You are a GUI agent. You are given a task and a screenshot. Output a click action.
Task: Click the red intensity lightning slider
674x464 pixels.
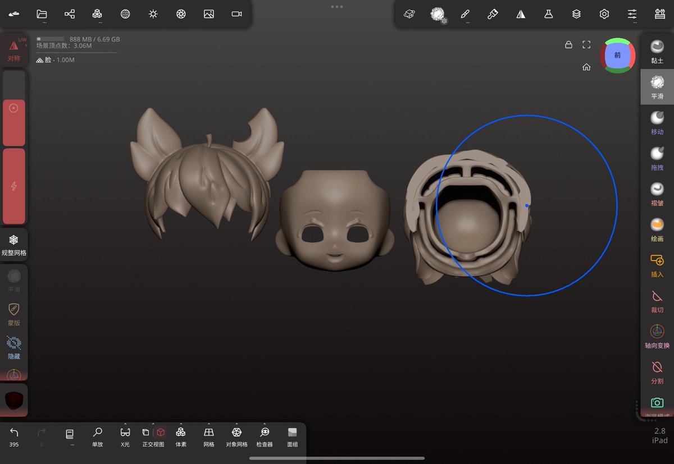click(14, 186)
